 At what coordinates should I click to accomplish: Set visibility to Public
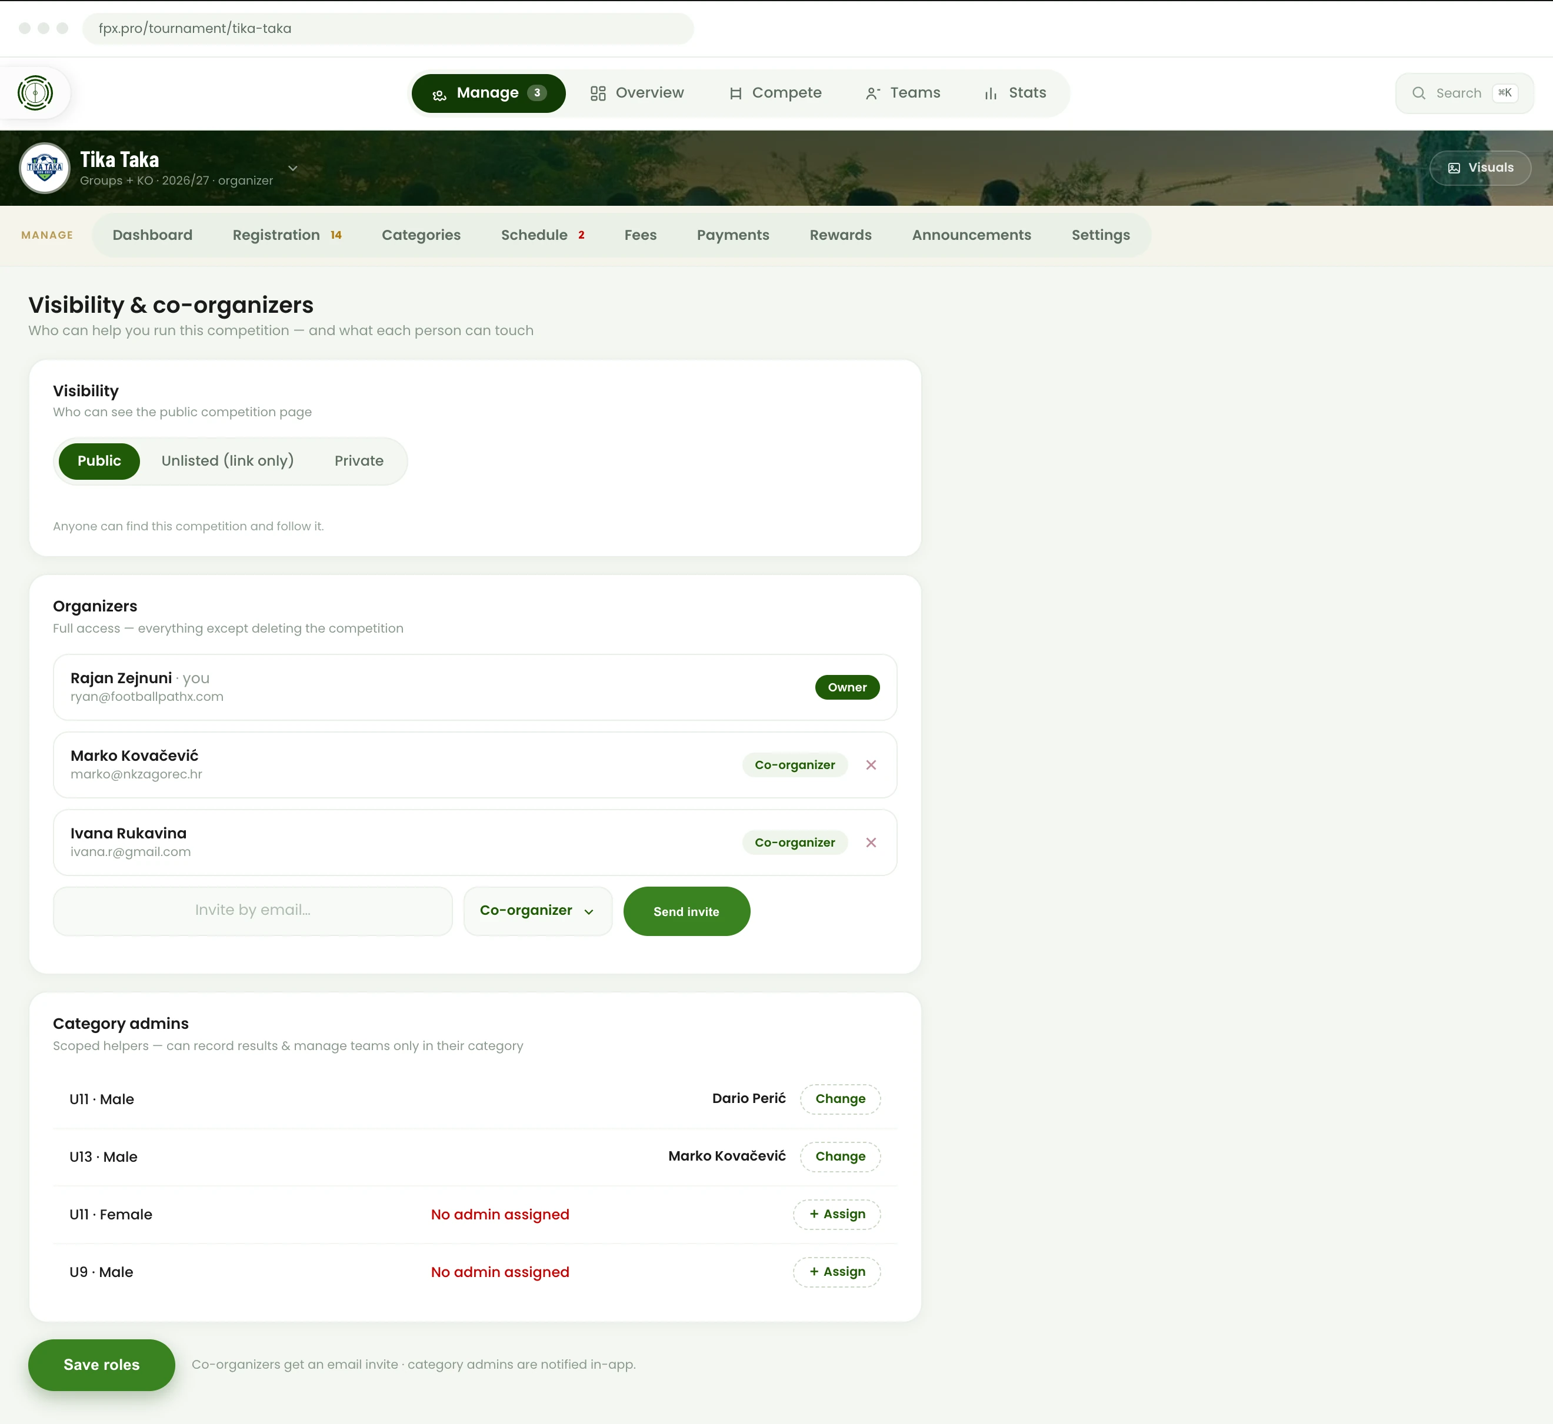pos(99,461)
